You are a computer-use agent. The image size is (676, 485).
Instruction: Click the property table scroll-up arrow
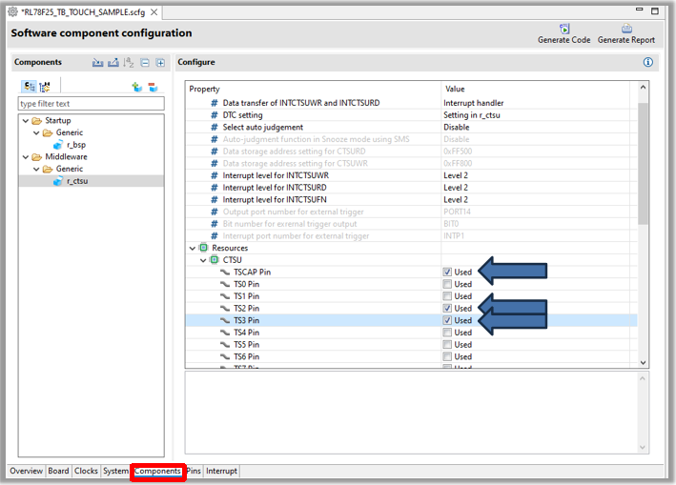(x=643, y=87)
